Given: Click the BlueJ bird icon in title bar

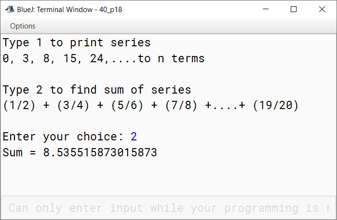Looking at the screenshot, I should (10, 10).
